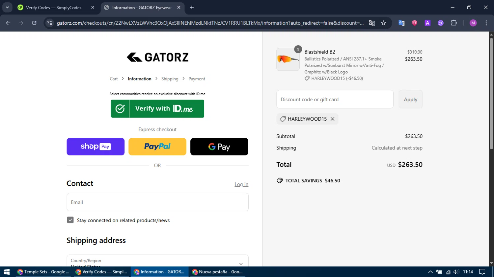Open the purple A extension icon
The width and height of the screenshot is (494, 277).
click(427, 23)
